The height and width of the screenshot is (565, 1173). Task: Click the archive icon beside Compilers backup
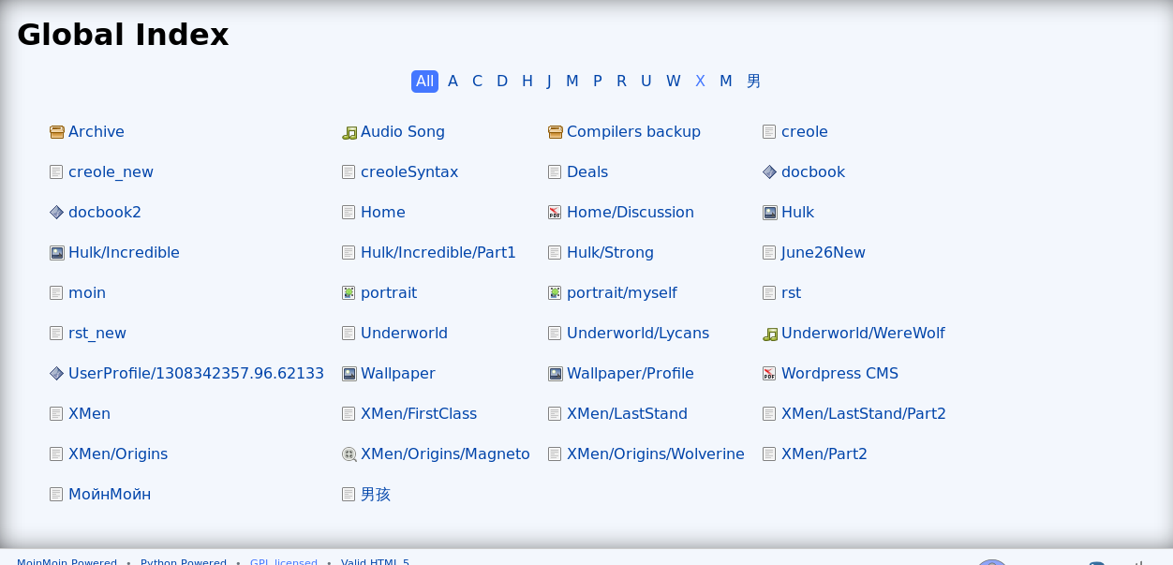(555, 132)
